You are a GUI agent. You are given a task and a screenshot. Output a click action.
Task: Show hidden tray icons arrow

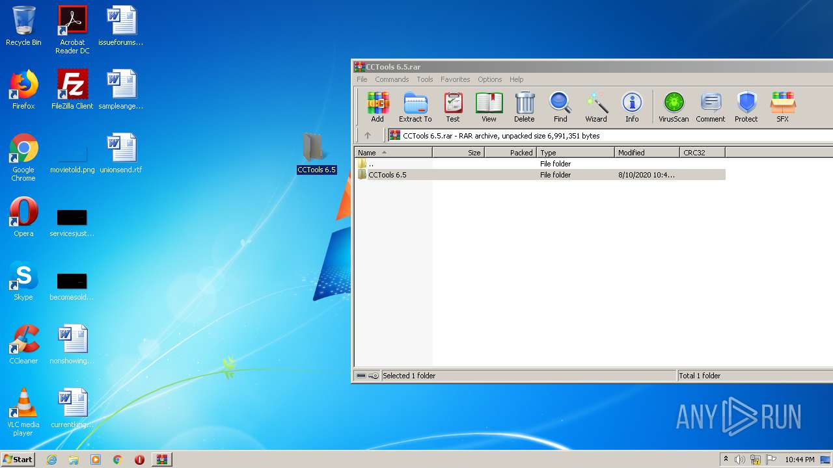(x=726, y=460)
